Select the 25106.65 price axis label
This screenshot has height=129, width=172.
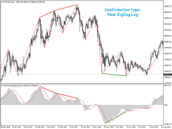click(x=168, y=83)
